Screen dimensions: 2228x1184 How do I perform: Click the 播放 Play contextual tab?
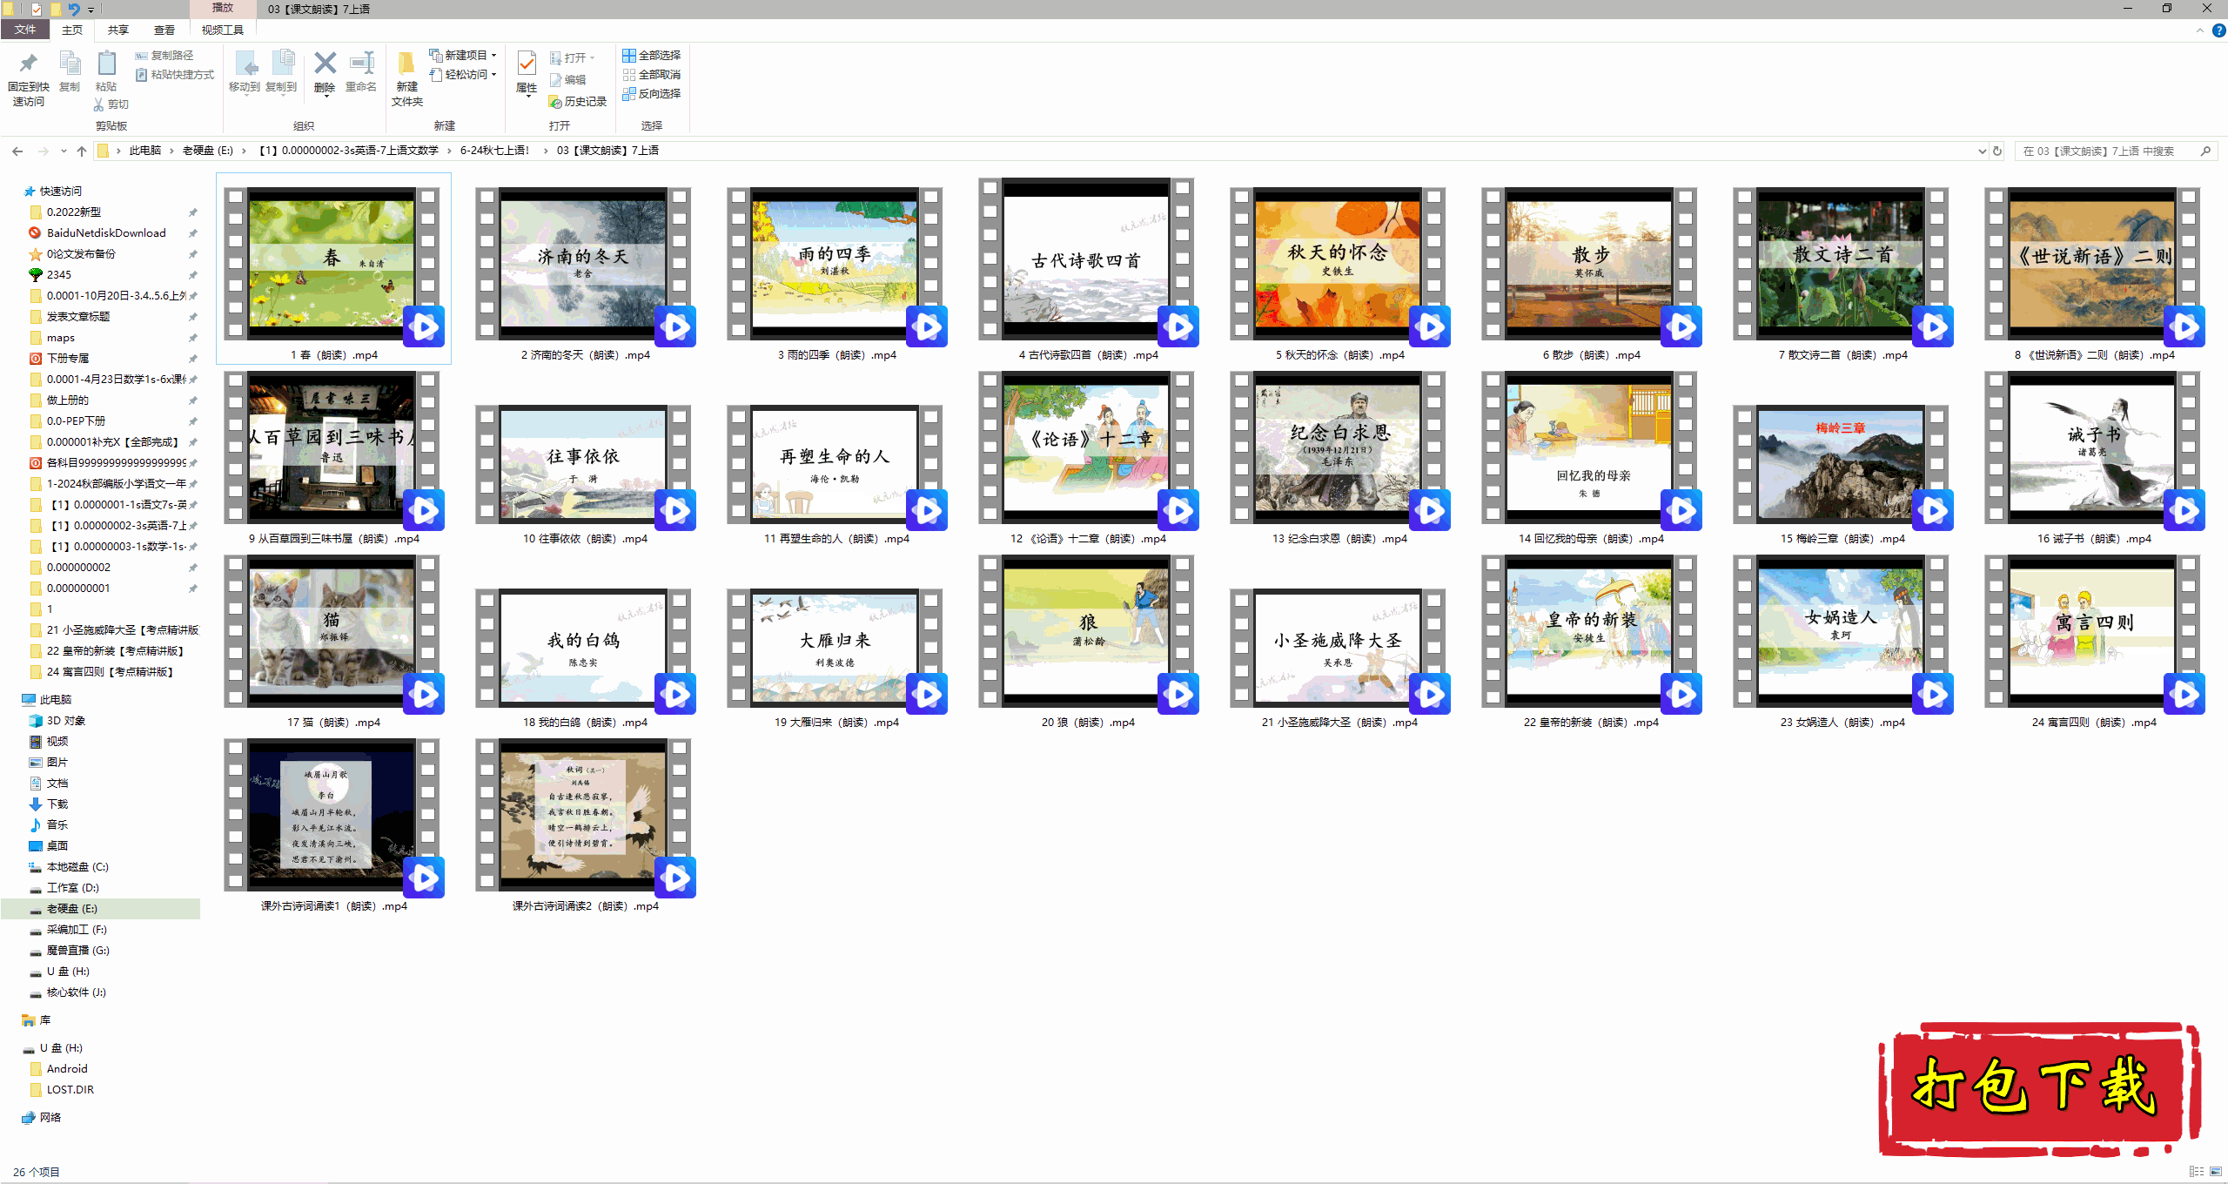[x=223, y=8]
